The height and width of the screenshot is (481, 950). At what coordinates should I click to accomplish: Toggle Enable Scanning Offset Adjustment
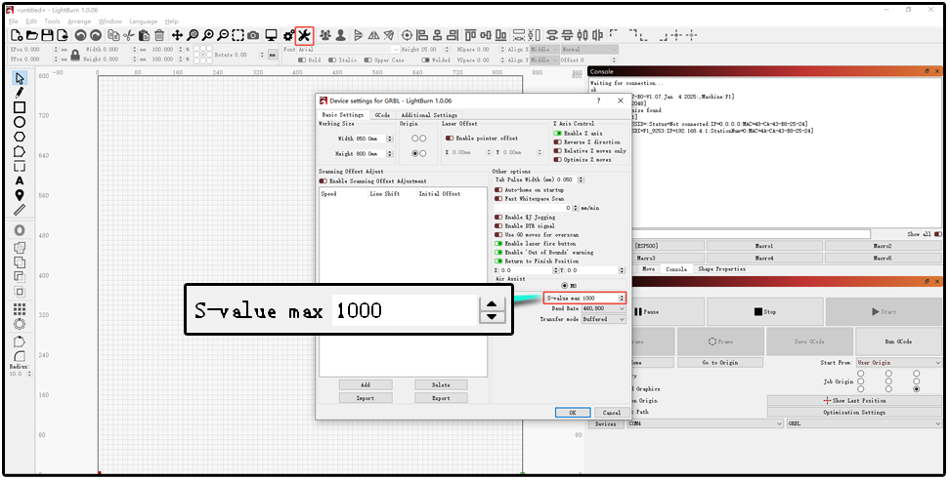tap(323, 180)
